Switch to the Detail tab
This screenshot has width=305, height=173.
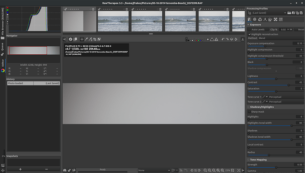tap(255, 19)
